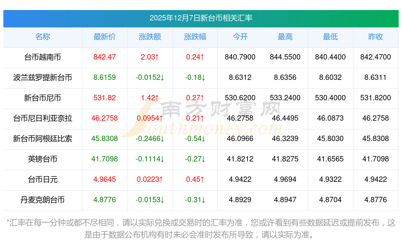Click high value 46.3239
Screen dimensions: 402x245
[x=285, y=139]
